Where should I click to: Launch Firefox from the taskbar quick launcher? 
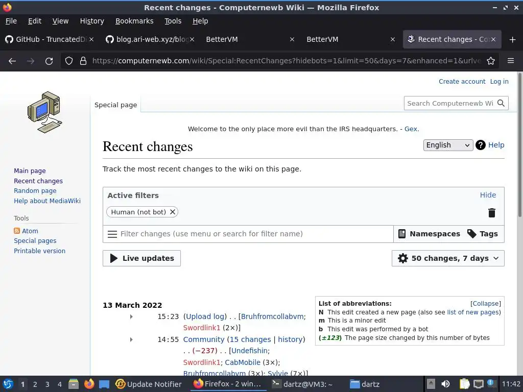click(x=89, y=384)
